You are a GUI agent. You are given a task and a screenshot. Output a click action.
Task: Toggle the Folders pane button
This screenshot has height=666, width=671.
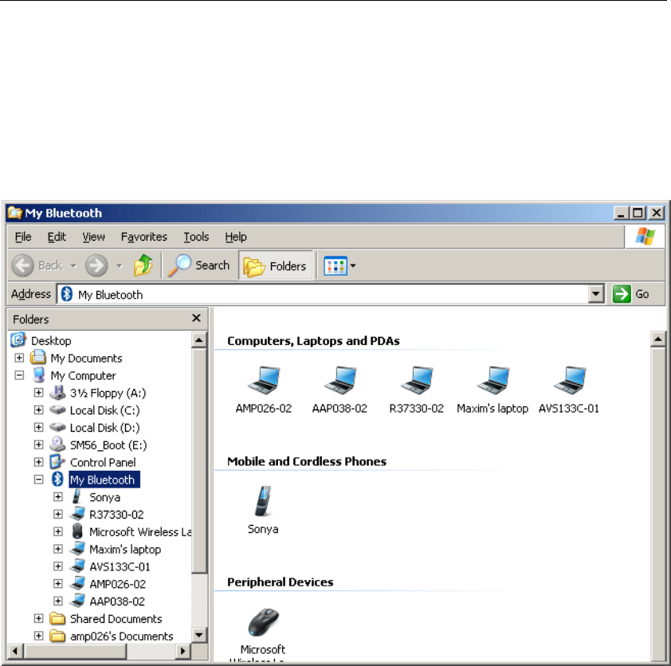(x=276, y=265)
